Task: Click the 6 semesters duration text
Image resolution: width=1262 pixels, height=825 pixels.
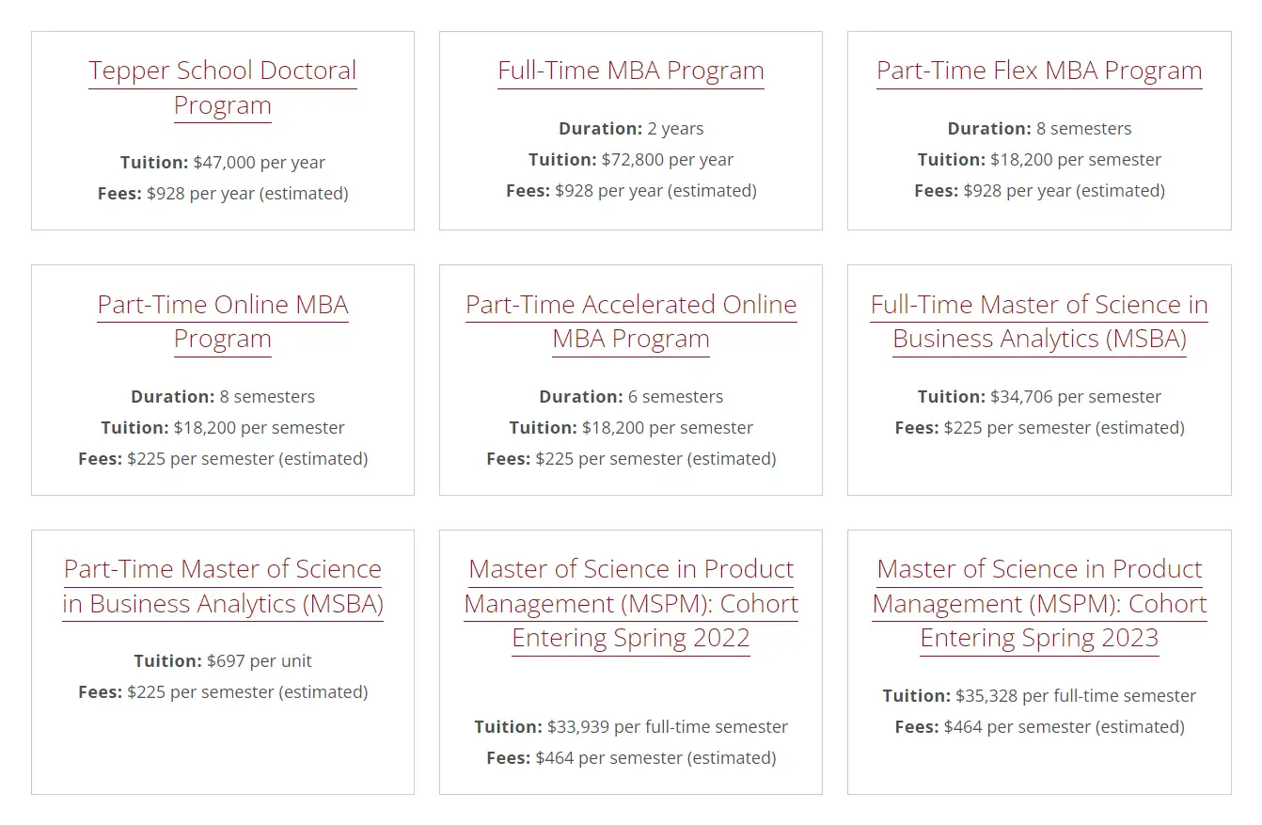Action: pyautogui.click(x=675, y=396)
